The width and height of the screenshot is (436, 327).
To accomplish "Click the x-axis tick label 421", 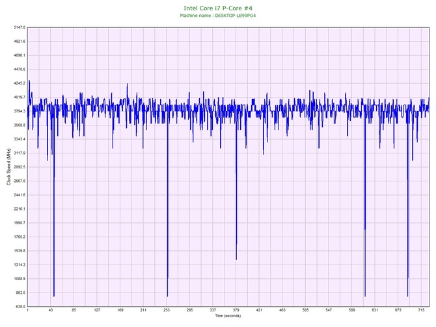I will pos(259,310).
